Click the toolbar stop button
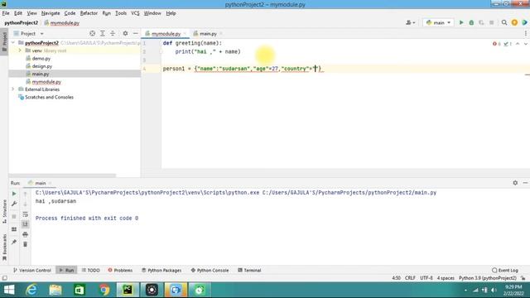Image resolution: width=530 pixels, height=298 pixels. [491, 22]
